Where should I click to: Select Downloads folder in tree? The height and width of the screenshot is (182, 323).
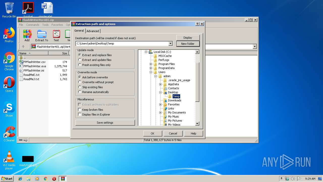point(175,100)
